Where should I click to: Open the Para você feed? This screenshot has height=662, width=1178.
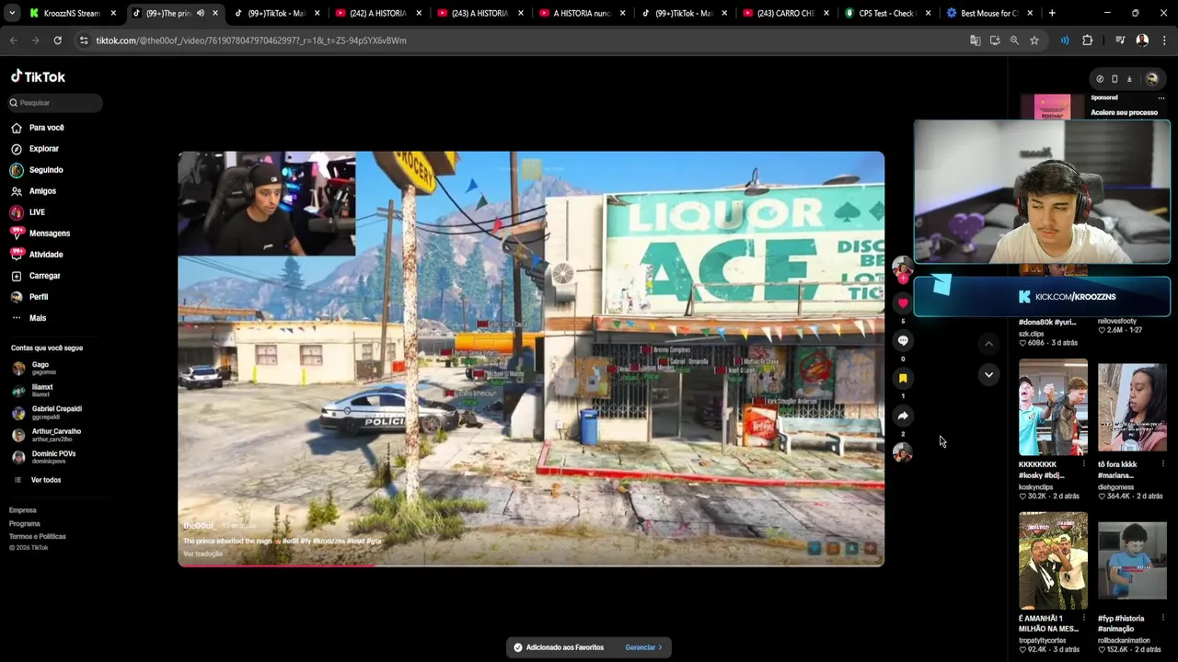click(38, 128)
